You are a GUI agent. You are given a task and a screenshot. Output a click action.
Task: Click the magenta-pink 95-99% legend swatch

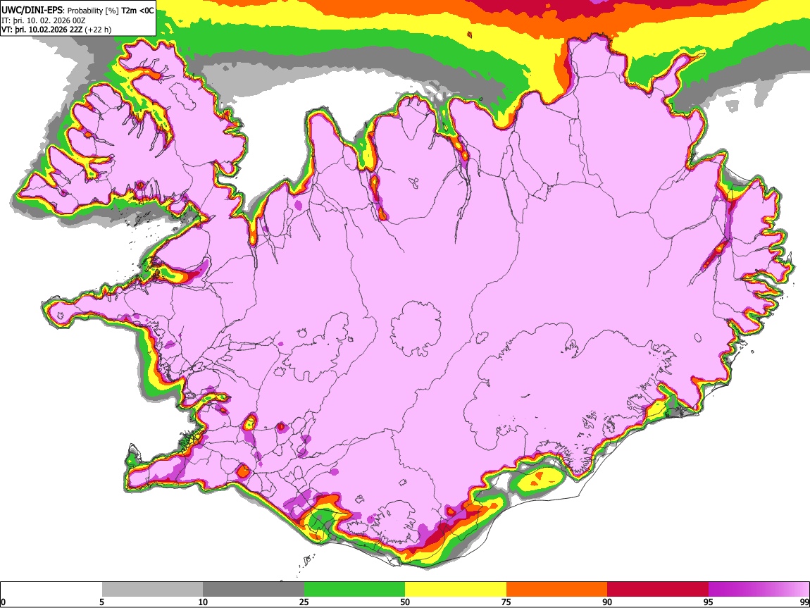point(759,590)
